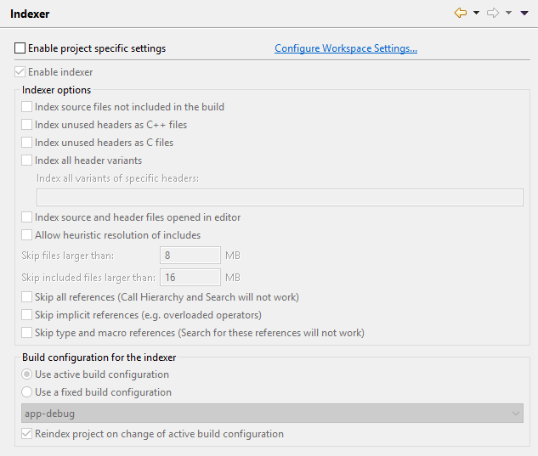Click the grey forward navigation arrow
The image size is (538, 456).
click(493, 13)
